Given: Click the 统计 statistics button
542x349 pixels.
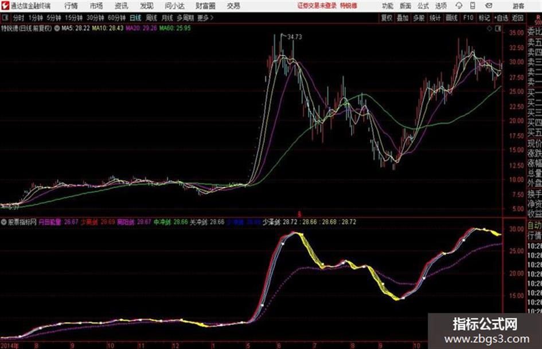Looking at the screenshot, I should [435, 18].
